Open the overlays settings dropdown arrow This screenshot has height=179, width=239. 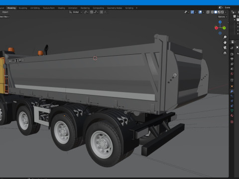(x=204, y=12)
